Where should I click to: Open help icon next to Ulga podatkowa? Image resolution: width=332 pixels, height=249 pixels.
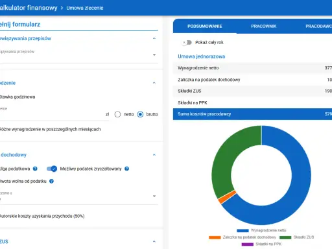click(x=35, y=169)
